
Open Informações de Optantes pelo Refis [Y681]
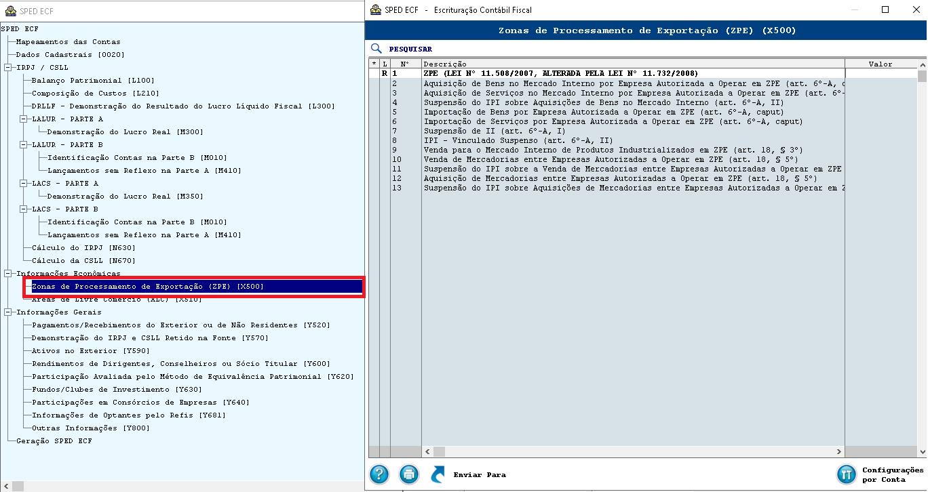pos(129,415)
